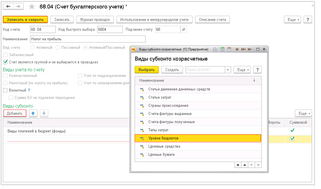Click the favorites star icon
The width and height of the screenshot is (321, 189).
pos(32,6)
